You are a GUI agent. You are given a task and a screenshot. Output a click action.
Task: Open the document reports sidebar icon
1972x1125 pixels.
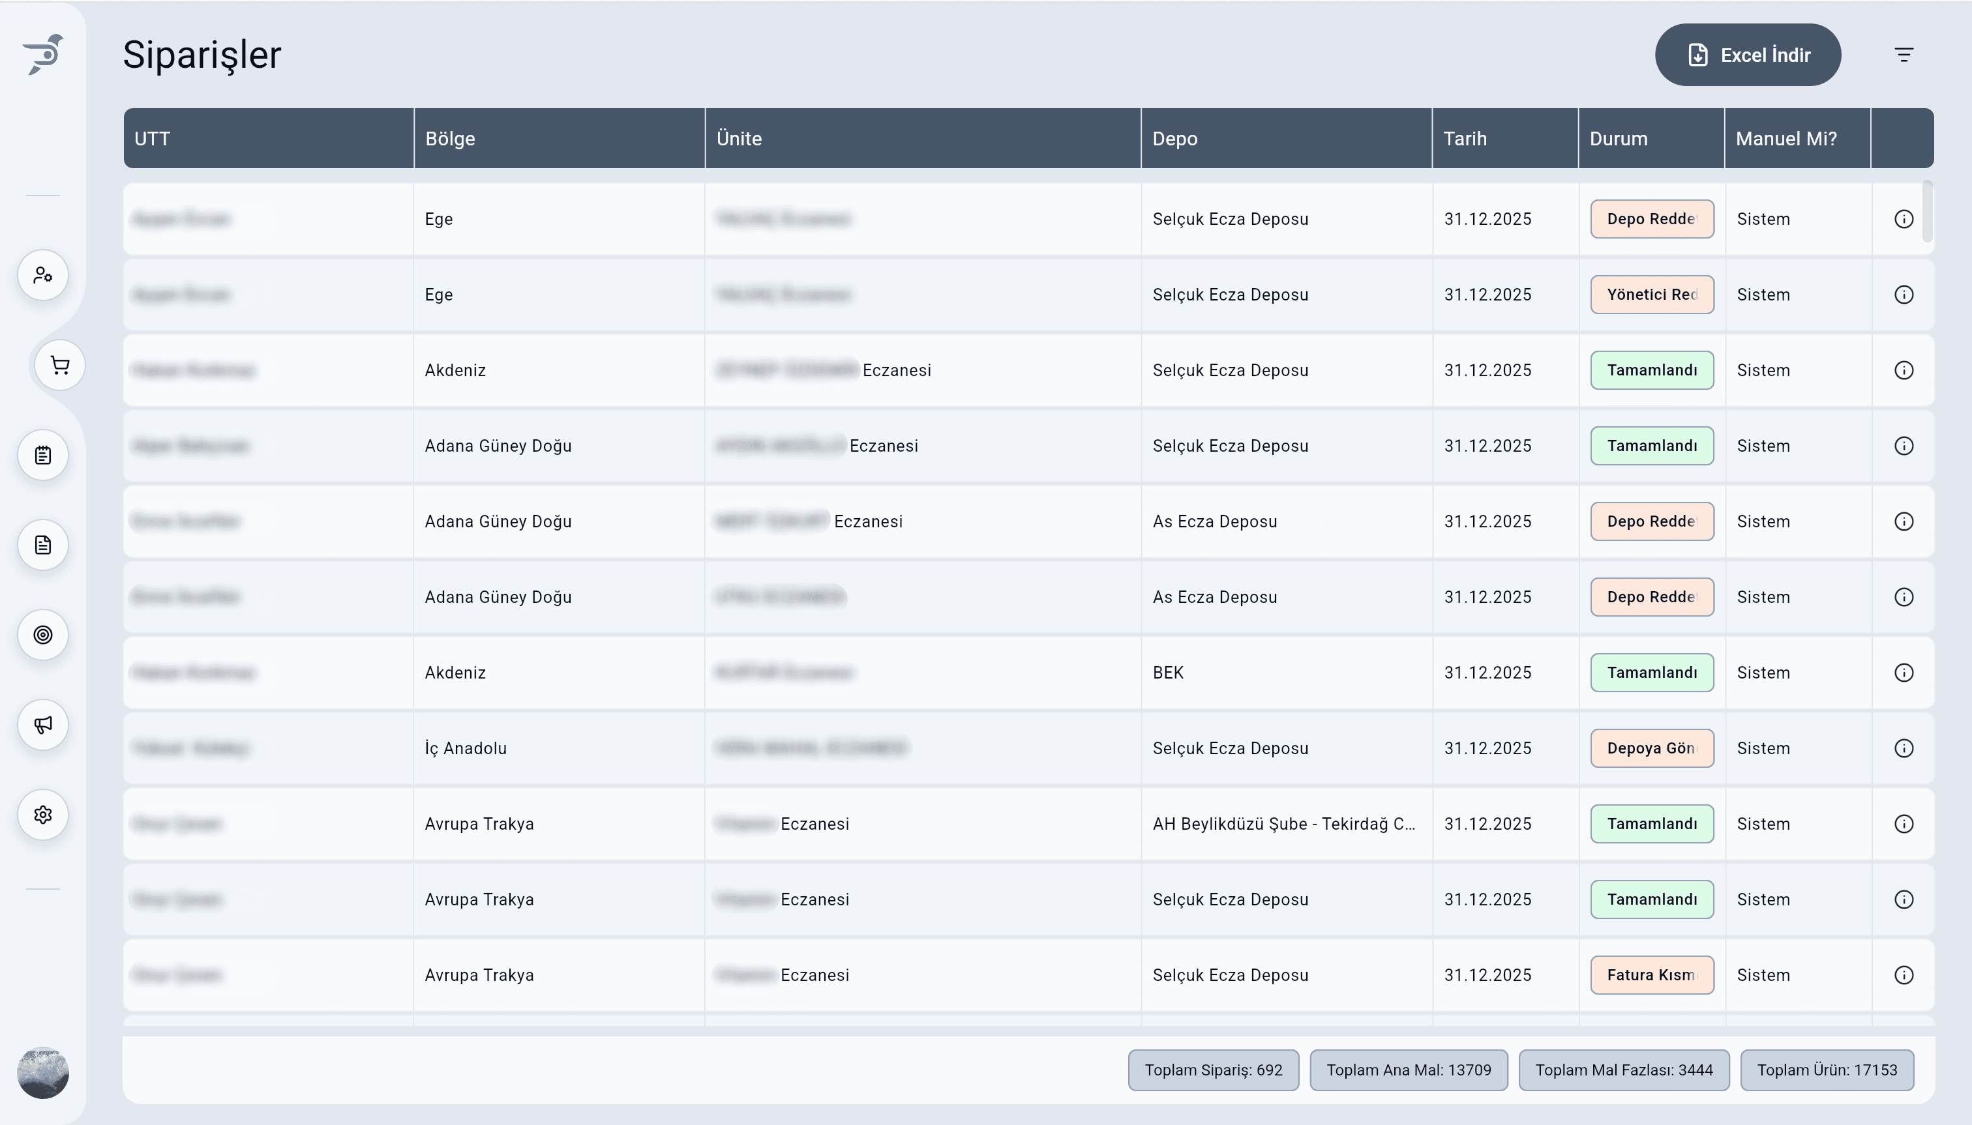(x=43, y=545)
